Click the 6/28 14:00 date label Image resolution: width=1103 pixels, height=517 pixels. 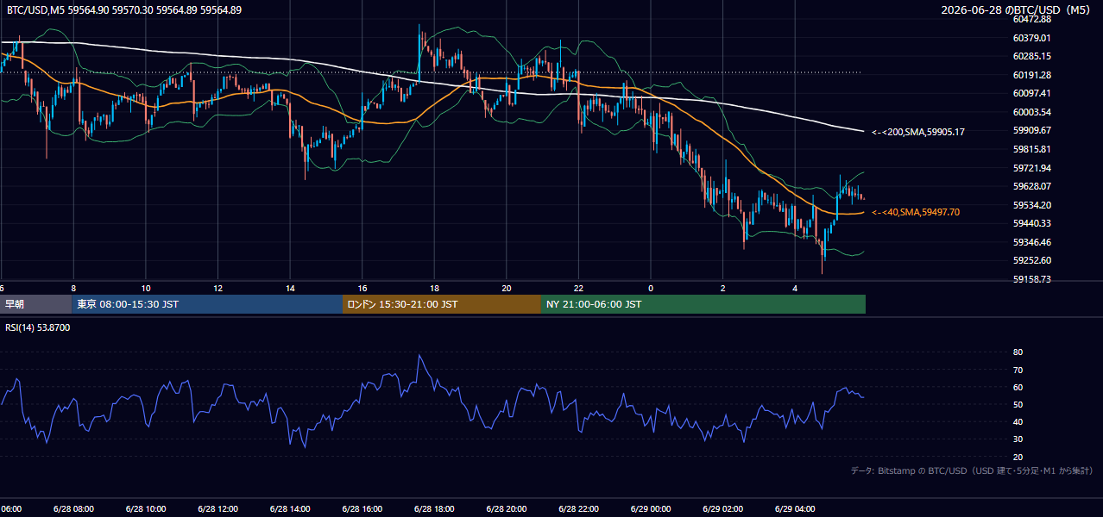coord(290,509)
